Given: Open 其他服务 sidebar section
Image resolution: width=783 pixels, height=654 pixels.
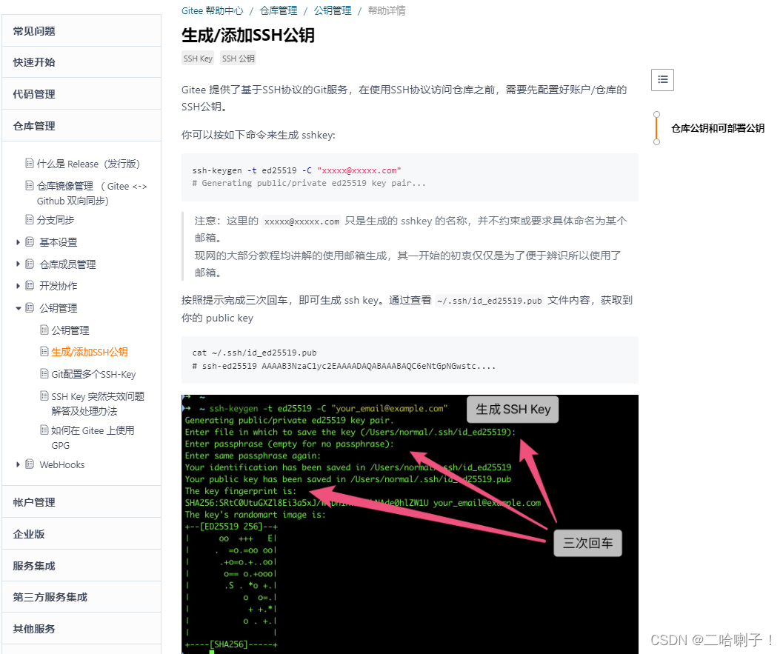Looking at the screenshot, I should tap(81, 629).
